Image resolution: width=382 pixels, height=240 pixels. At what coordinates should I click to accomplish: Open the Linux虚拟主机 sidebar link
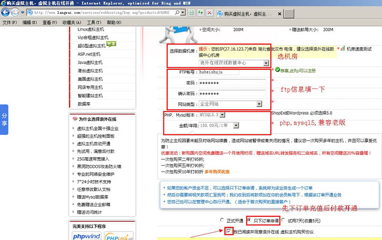point(90,29)
